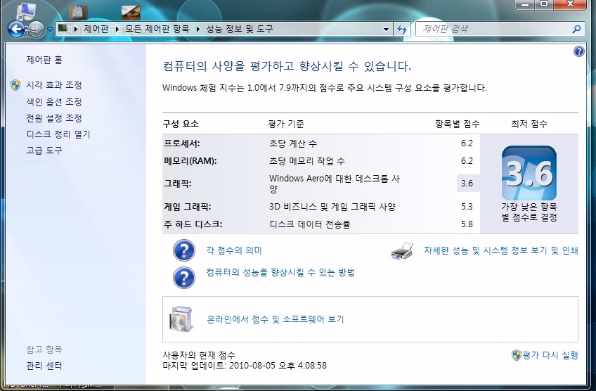Expand the arrow after 모든 제어판 항목 breadcrumb

point(197,29)
